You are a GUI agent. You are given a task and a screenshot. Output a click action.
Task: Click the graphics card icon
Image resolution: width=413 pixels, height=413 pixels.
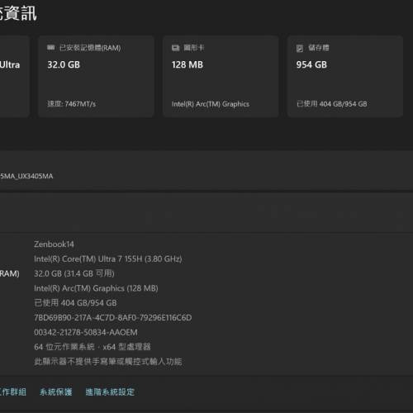coord(176,48)
